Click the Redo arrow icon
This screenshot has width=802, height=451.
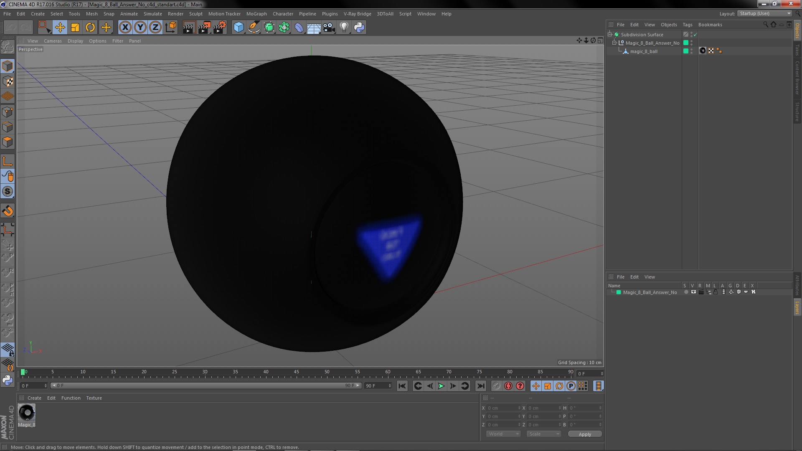click(x=26, y=28)
